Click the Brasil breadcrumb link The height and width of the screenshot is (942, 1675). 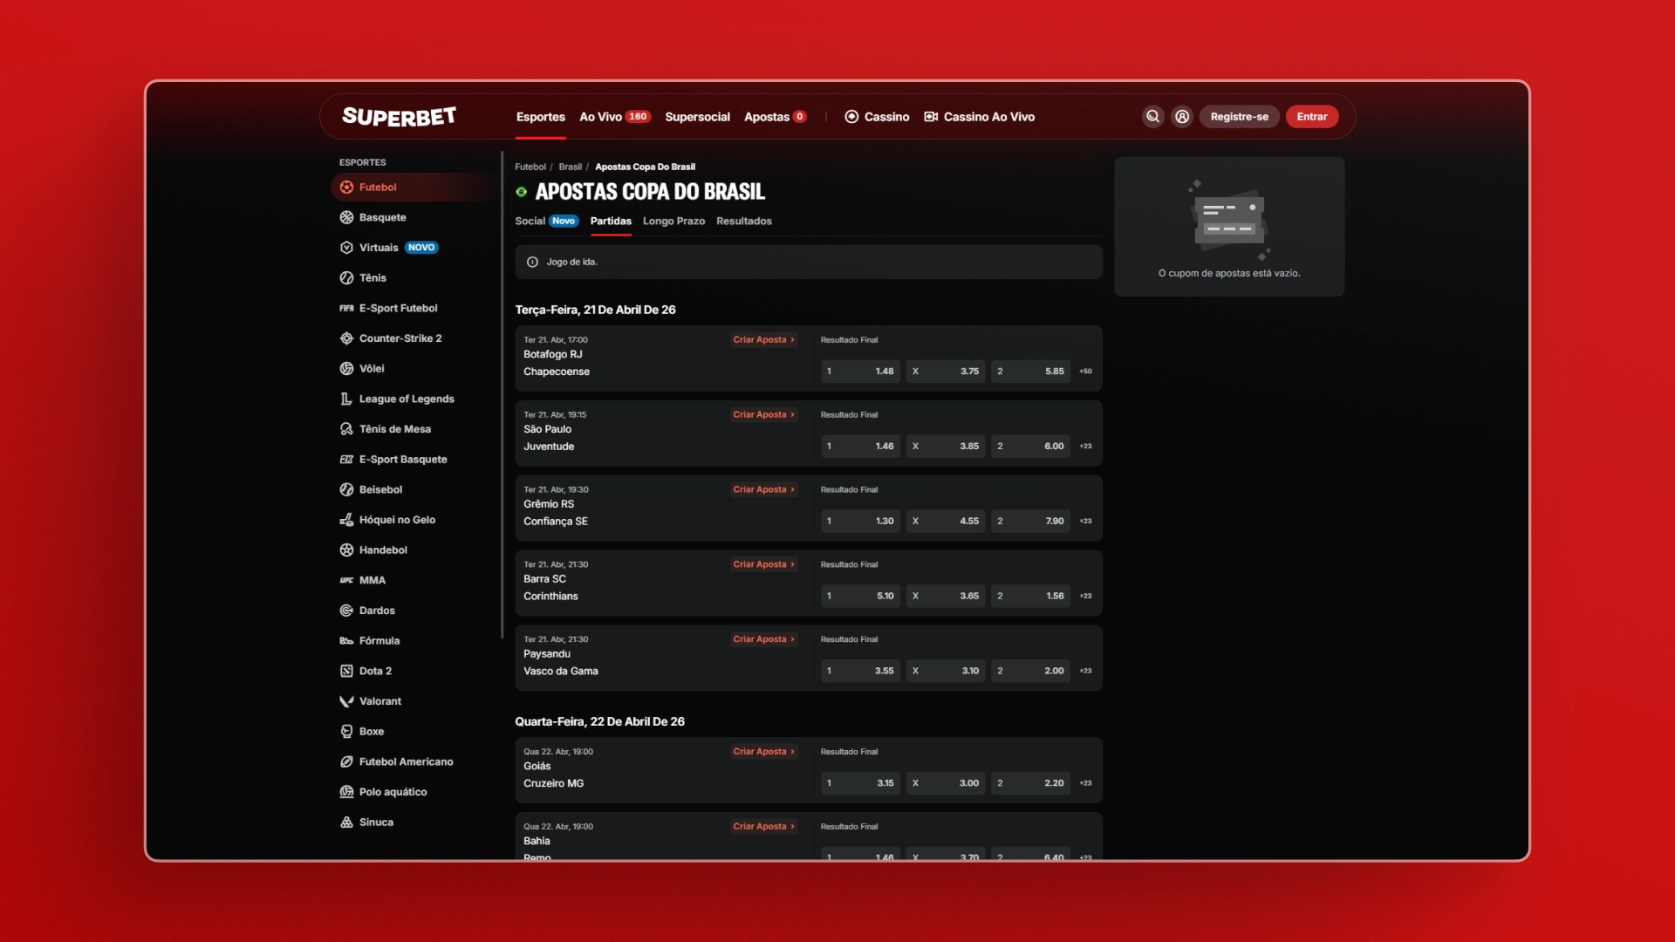570,167
